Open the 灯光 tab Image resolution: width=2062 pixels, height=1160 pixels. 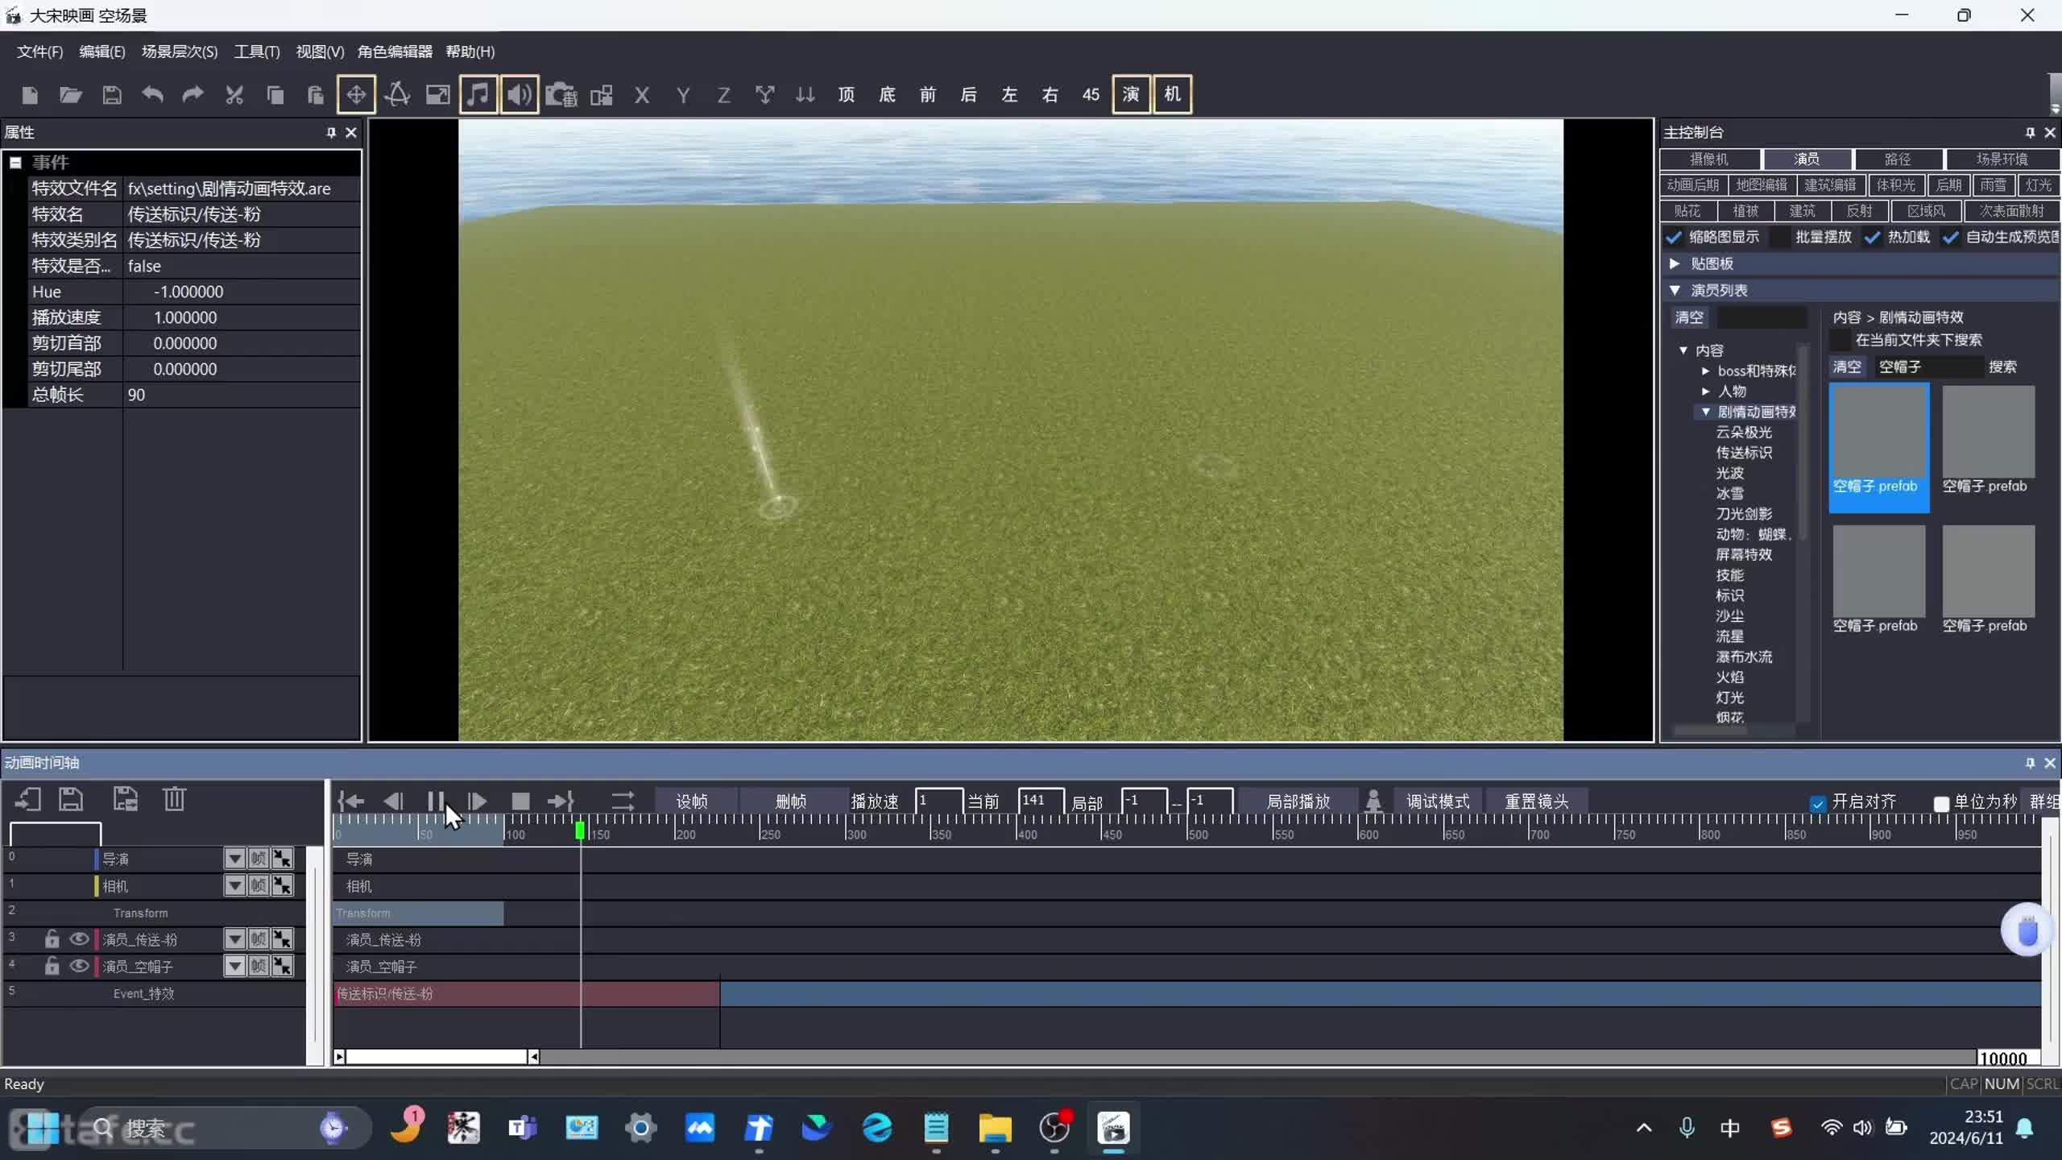[x=2038, y=185]
